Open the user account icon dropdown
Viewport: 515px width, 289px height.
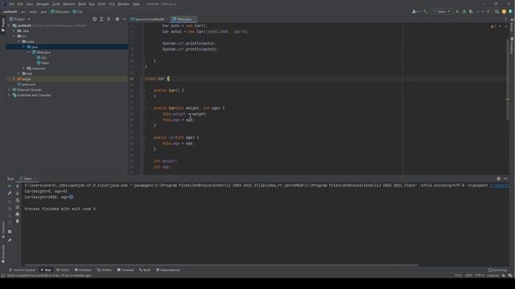point(415,11)
